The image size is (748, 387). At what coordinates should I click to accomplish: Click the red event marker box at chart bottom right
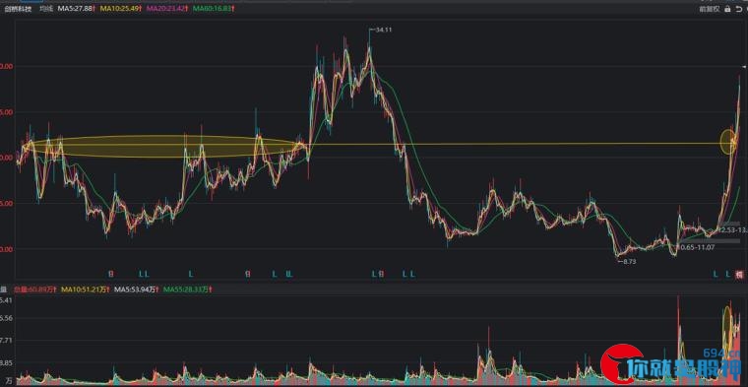coord(739,274)
